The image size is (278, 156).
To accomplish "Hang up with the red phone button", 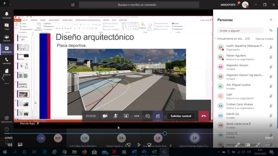I will point(204,116).
